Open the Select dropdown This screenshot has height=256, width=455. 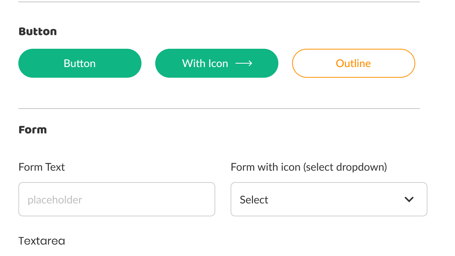(329, 199)
